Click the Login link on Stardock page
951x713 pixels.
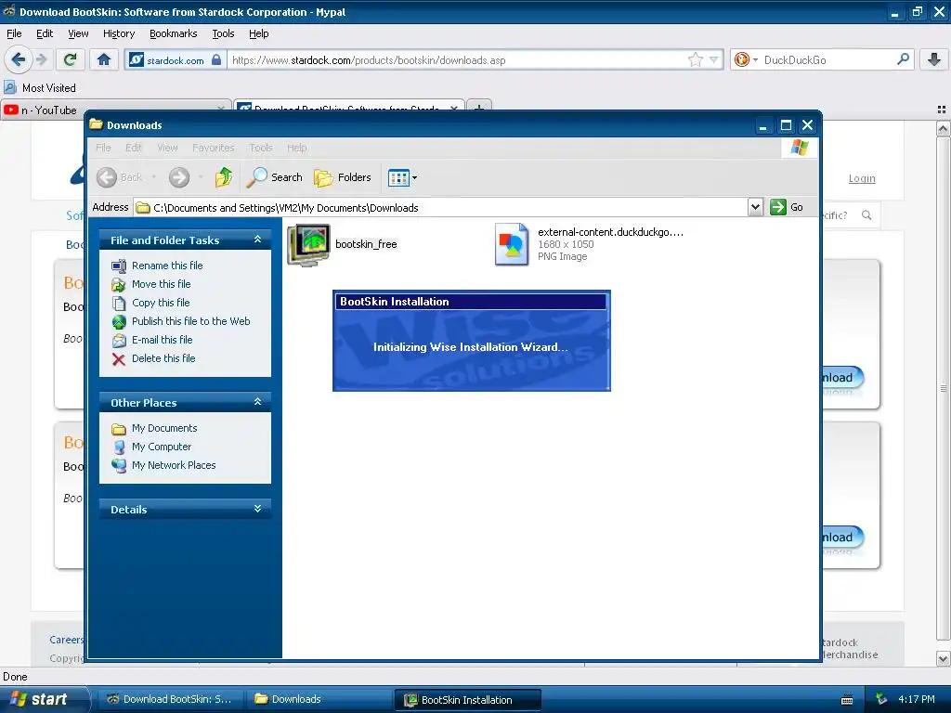(x=861, y=178)
